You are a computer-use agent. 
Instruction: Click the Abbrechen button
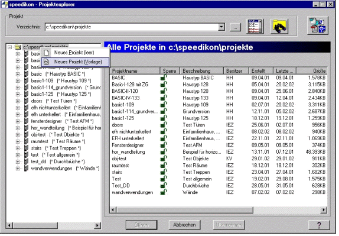[184, 225]
